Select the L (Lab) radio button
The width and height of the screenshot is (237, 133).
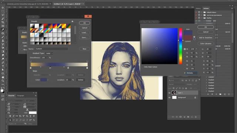tap(201, 49)
